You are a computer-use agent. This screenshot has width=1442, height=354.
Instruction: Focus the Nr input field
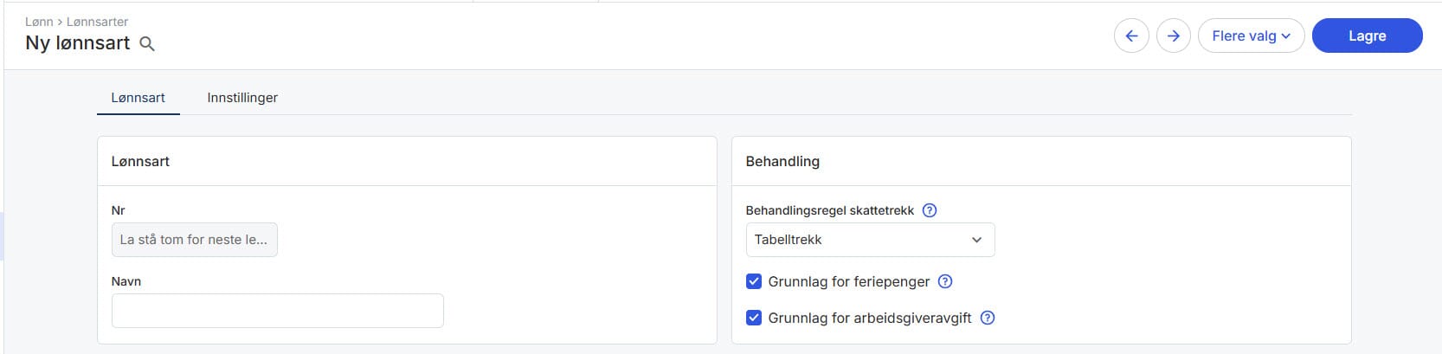pos(194,240)
